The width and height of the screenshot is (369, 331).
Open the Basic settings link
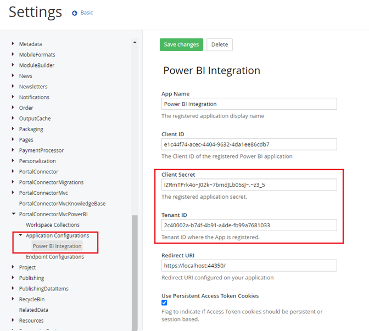tap(87, 13)
